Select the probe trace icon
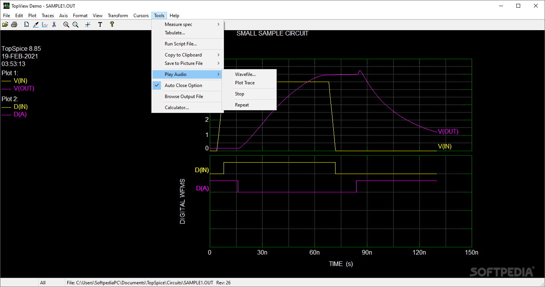The width and height of the screenshot is (545, 287). (x=36, y=24)
